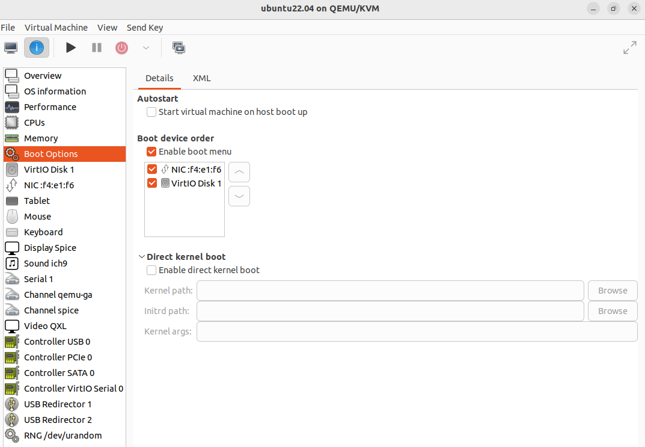Screen dimensions: 645x447
Task: Tick the Enable direct kernel boot checkbox
Action: (151, 270)
